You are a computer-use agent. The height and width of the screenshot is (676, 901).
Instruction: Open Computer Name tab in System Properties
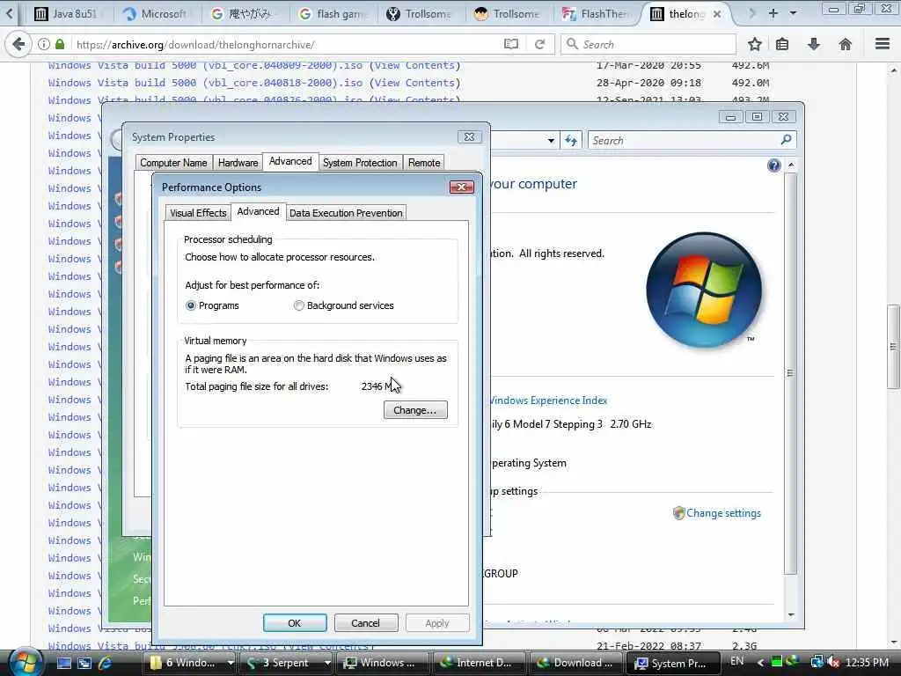tap(173, 163)
